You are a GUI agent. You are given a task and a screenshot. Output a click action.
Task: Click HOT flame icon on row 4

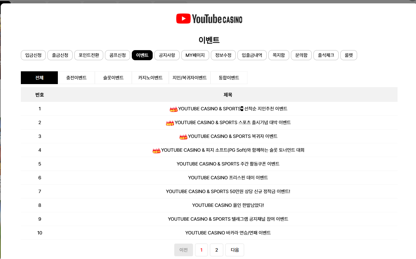pos(156,150)
